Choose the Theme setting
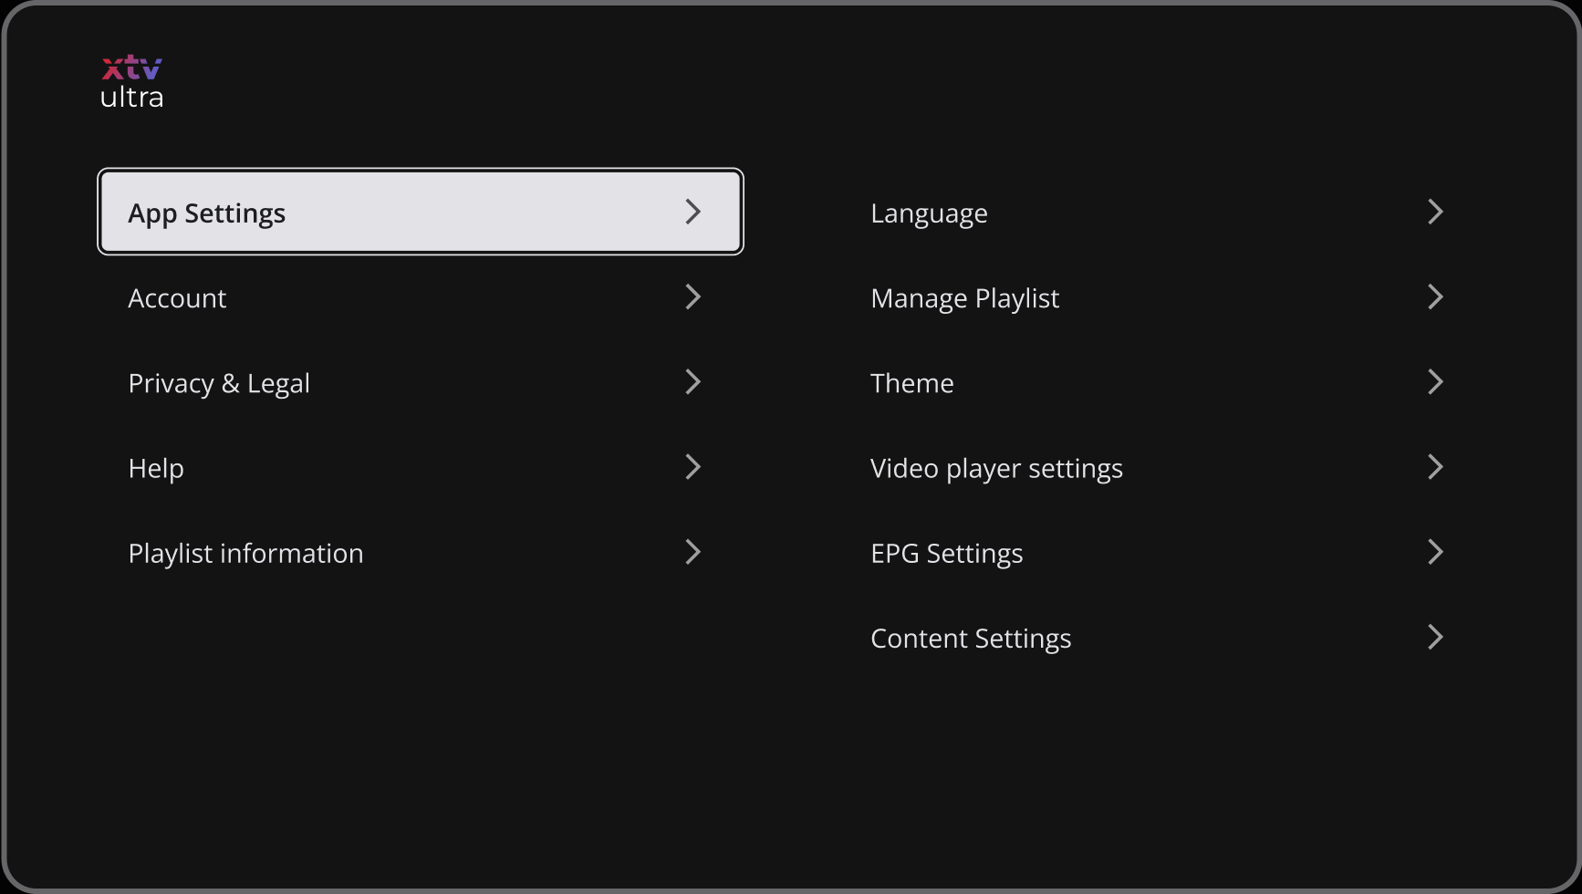 click(1162, 382)
